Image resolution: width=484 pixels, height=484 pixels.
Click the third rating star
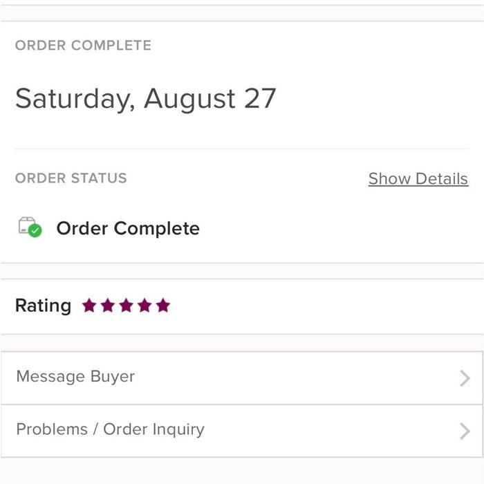tap(126, 306)
